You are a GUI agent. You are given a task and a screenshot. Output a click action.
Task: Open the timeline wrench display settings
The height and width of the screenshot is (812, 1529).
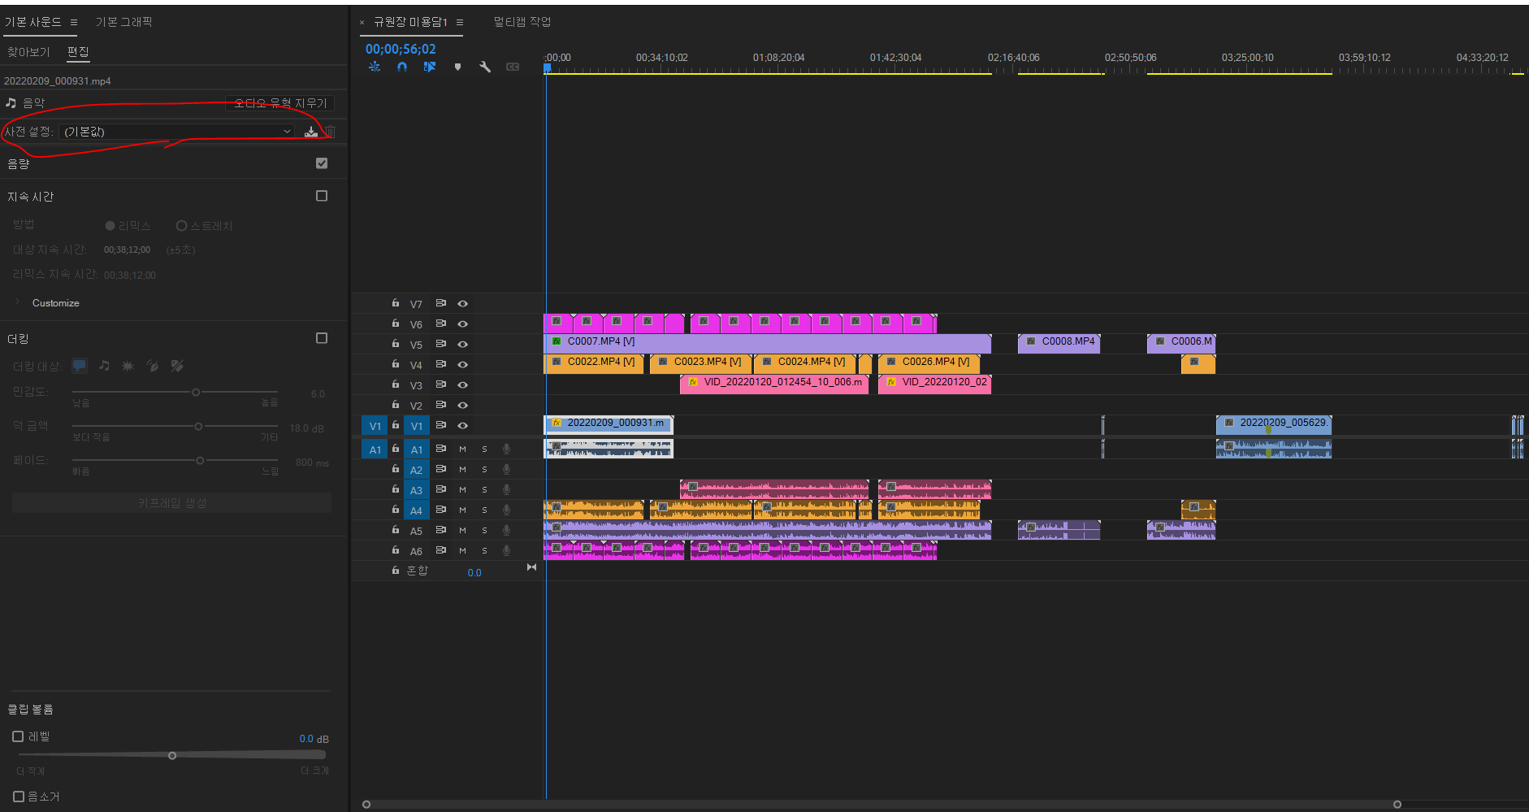pos(485,67)
